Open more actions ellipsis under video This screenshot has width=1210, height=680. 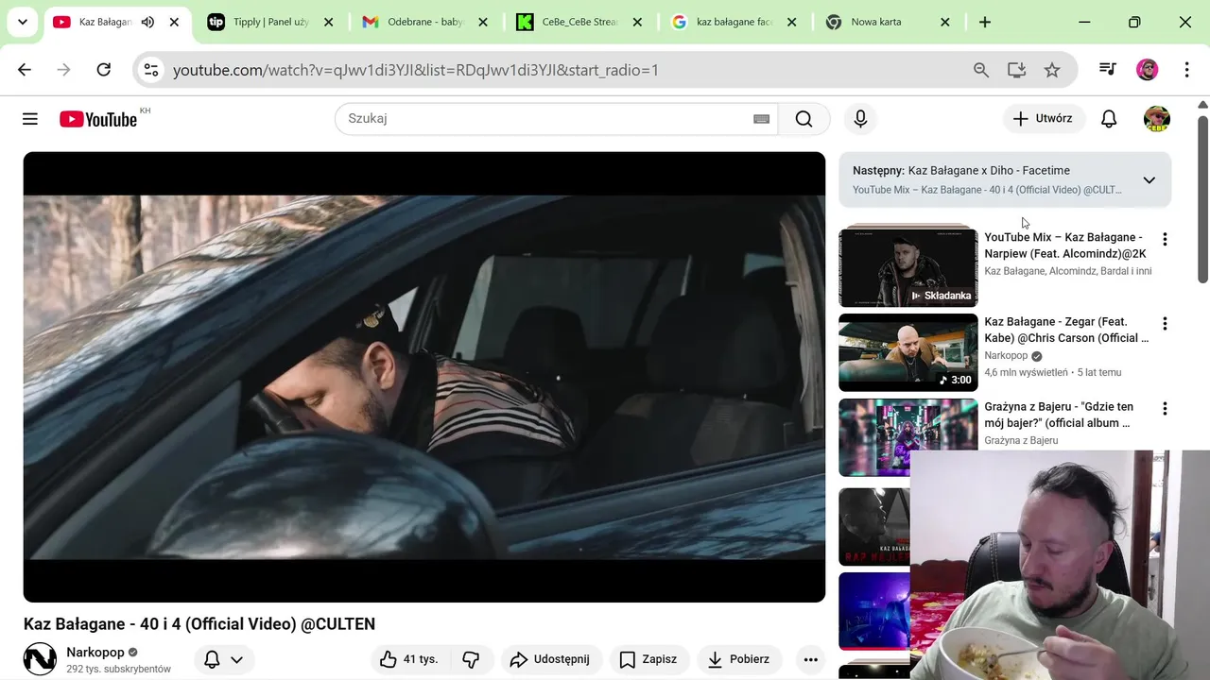811,659
